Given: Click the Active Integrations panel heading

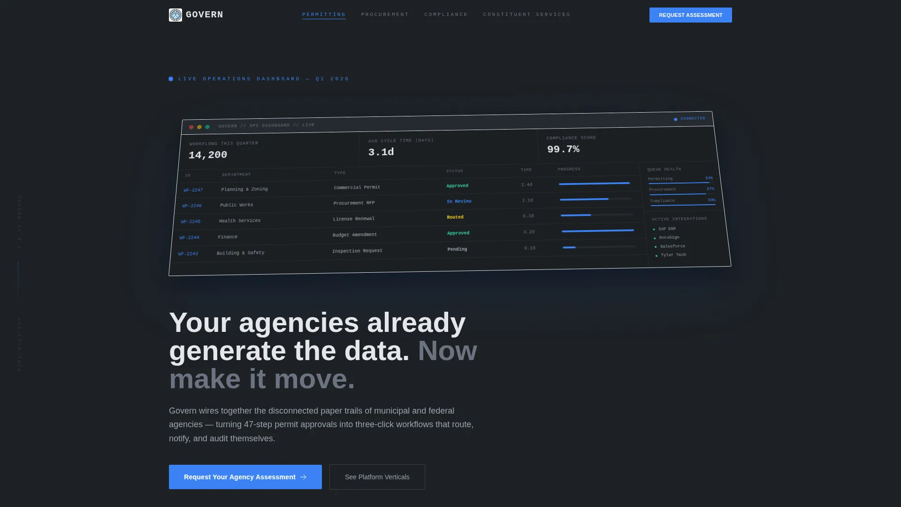Looking at the screenshot, I should (x=680, y=219).
